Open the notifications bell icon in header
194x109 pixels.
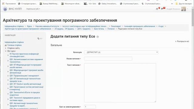tap(157, 9)
